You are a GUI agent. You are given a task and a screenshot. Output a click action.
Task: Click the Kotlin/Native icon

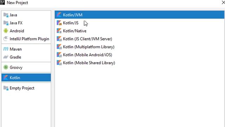pyautogui.click(x=59, y=31)
